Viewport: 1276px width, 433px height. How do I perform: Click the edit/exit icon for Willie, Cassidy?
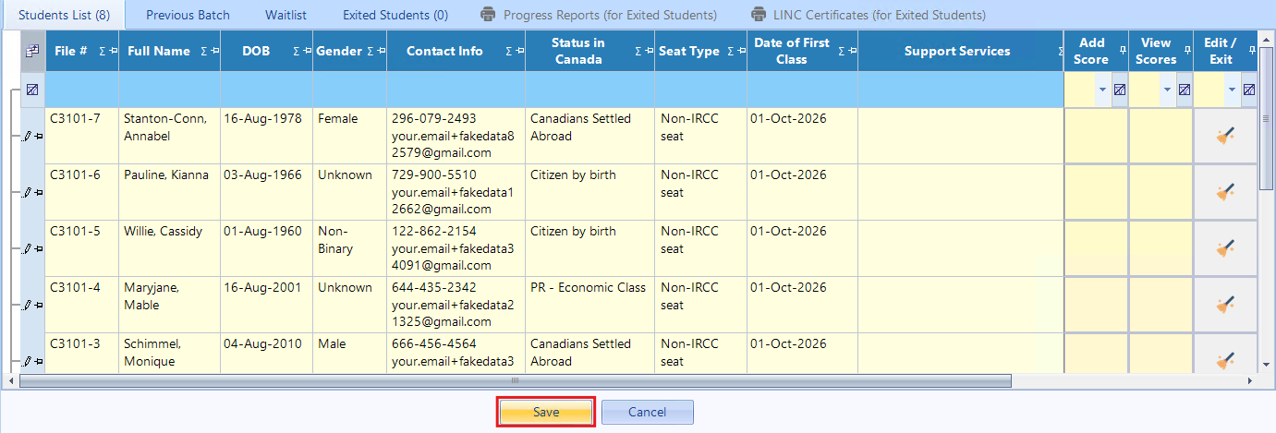[x=1225, y=249]
